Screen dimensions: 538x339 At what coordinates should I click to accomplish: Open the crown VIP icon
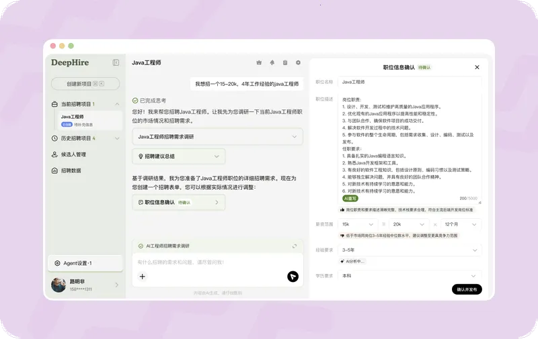(x=259, y=62)
